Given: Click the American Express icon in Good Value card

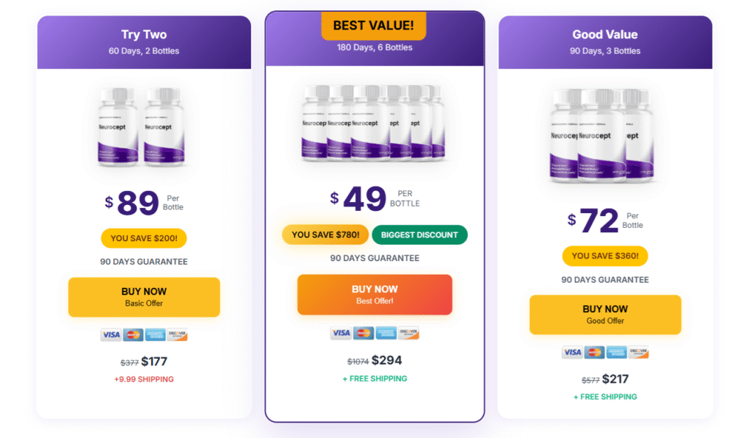Looking at the screenshot, I should pyautogui.click(x=616, y=352).
